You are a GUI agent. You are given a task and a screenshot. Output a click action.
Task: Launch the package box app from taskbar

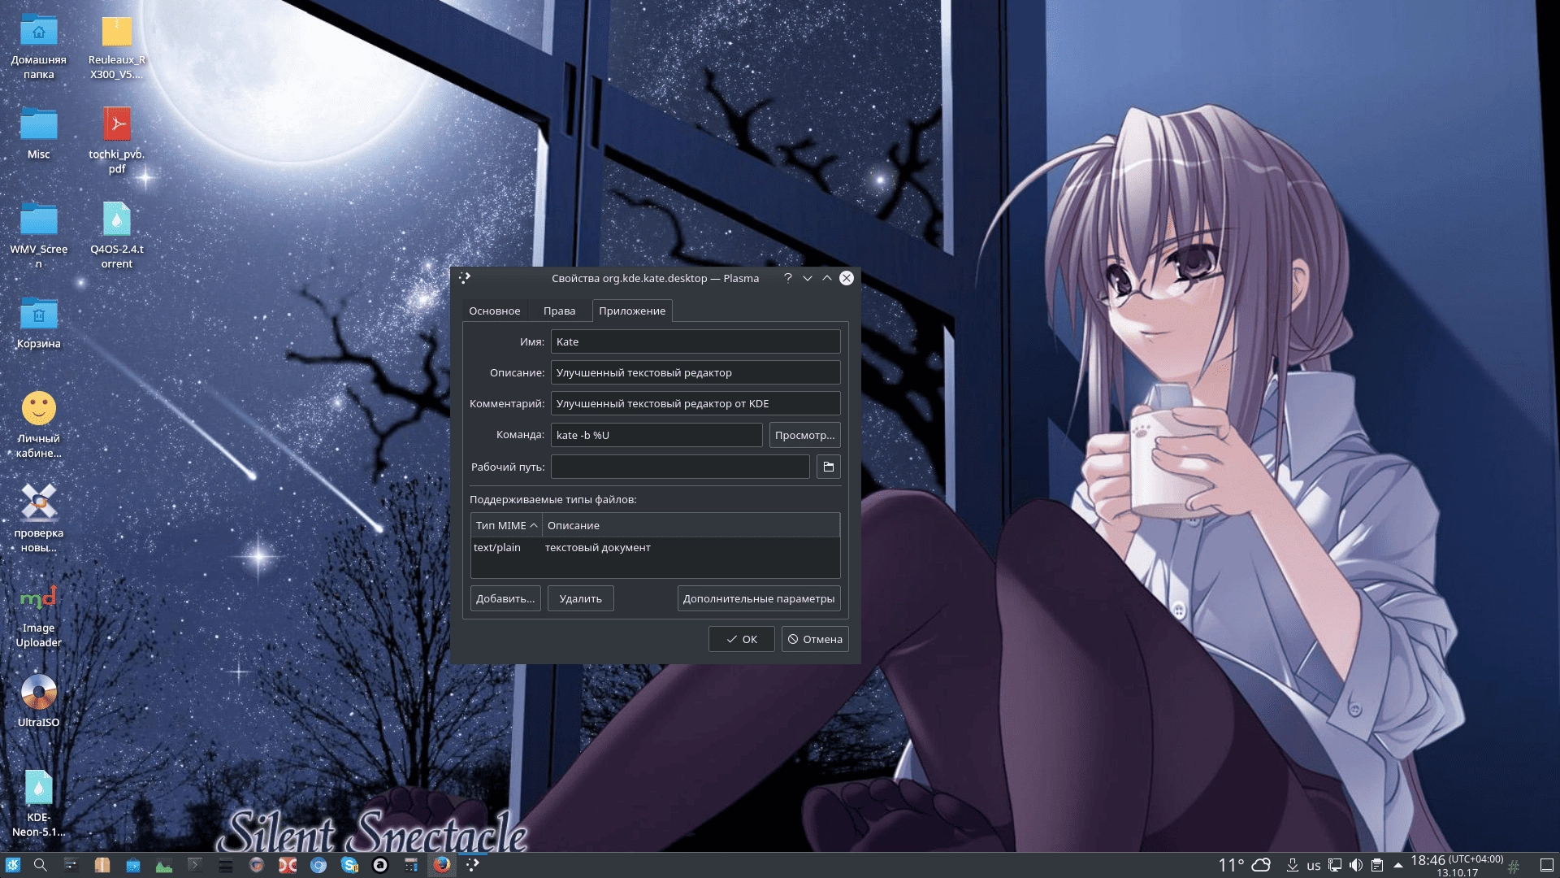click(102, 865)
